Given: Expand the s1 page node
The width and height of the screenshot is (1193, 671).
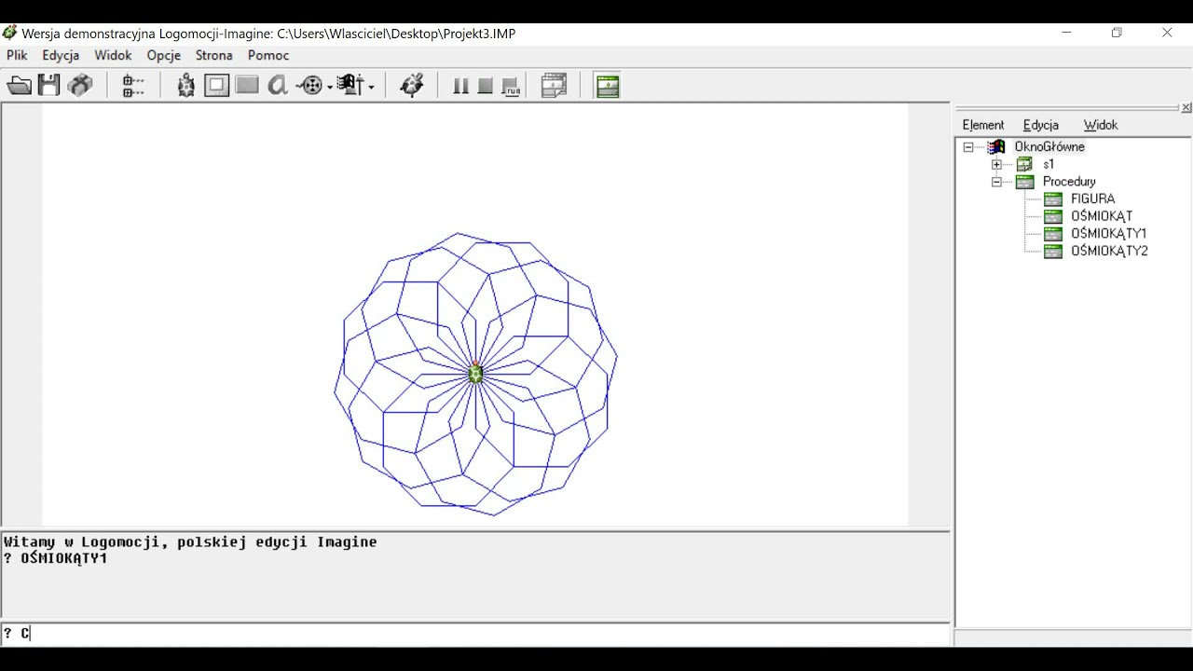Looking at the screenshot, I should [996, 164].
